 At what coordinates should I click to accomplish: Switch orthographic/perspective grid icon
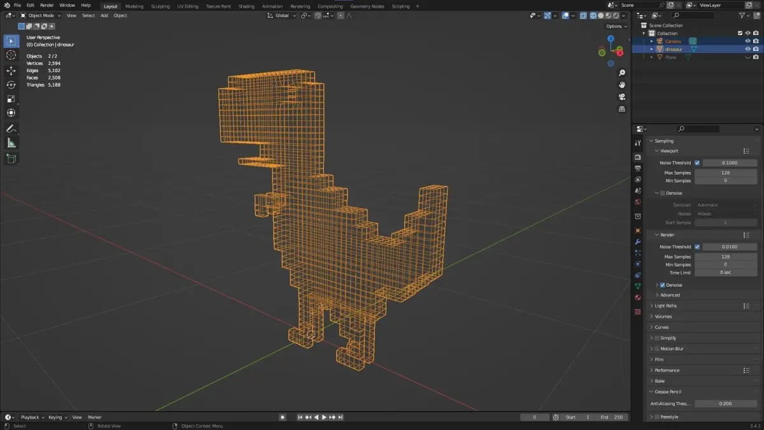(x=622, y=109)
